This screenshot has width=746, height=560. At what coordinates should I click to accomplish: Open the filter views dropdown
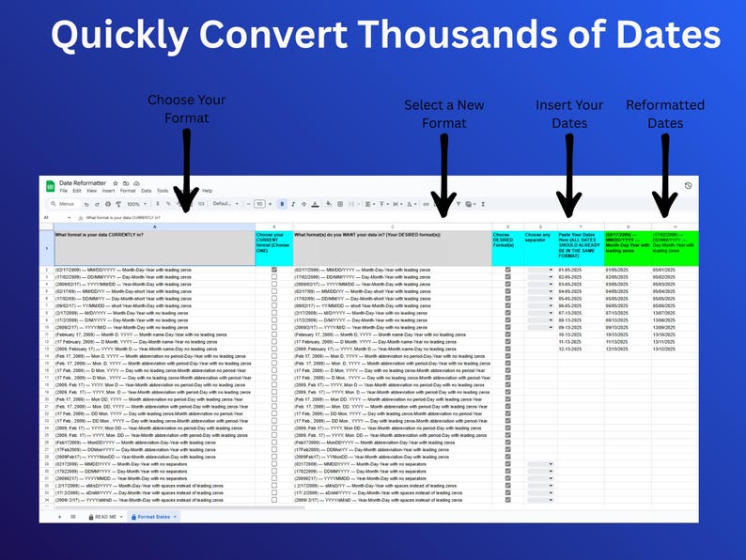point(471,204)
